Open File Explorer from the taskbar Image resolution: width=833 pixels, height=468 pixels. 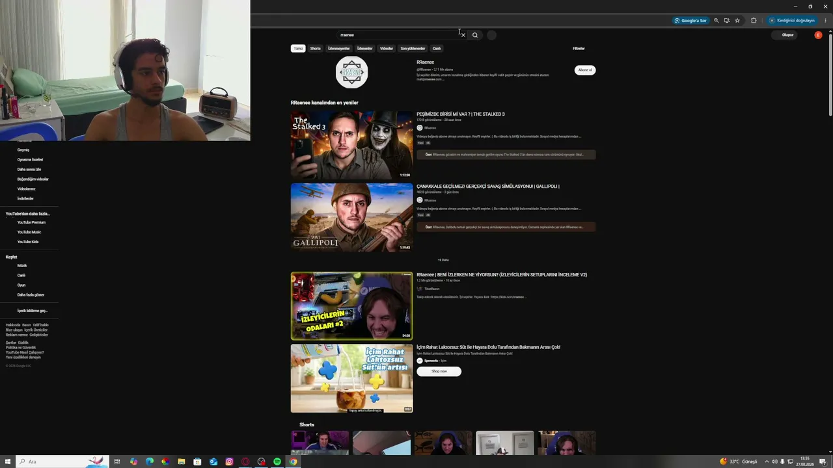[x=182, y=461]
